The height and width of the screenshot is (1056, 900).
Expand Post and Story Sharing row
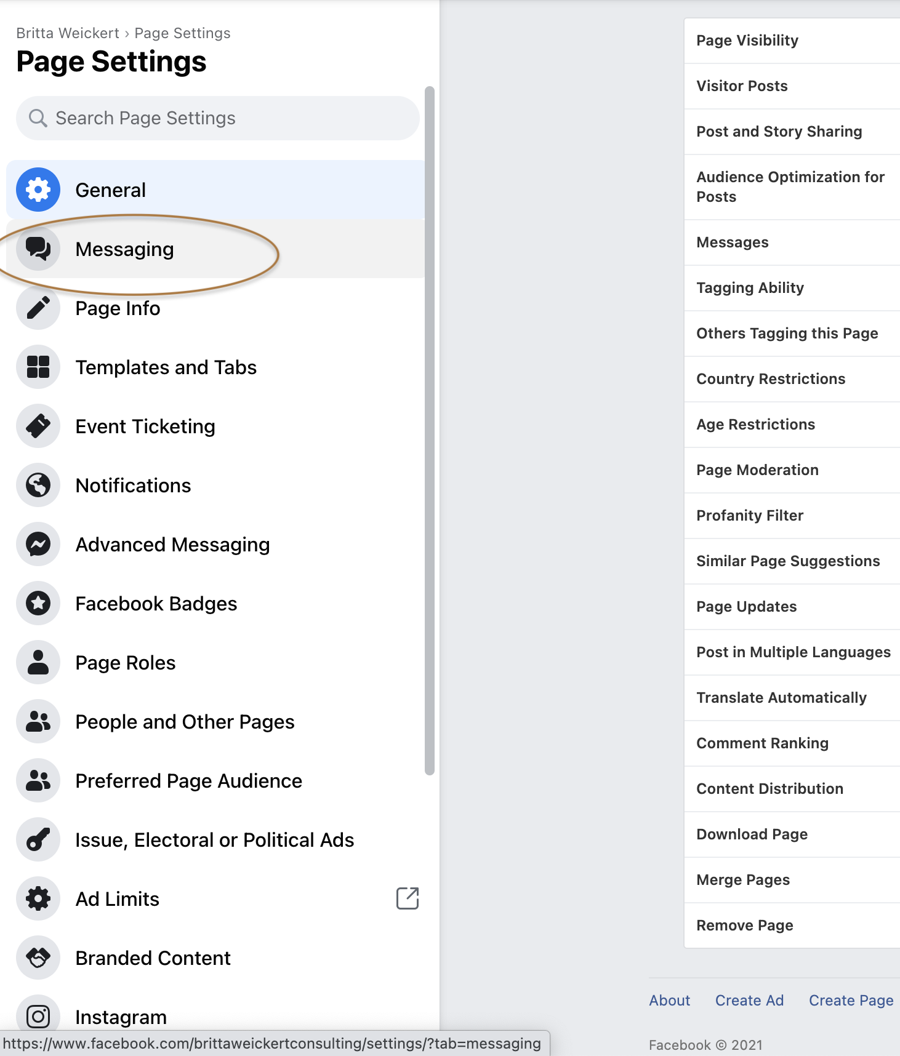pos(792,132)
